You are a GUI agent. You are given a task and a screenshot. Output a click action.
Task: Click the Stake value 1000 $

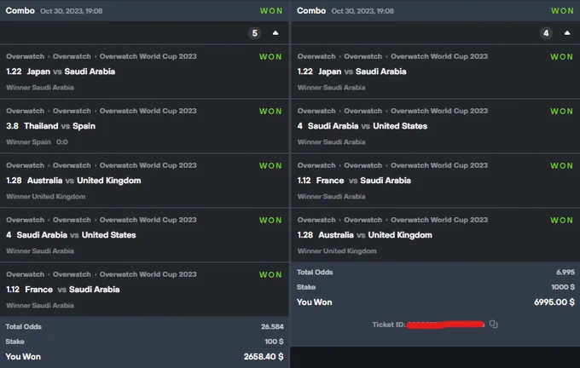tap(563, 287)
